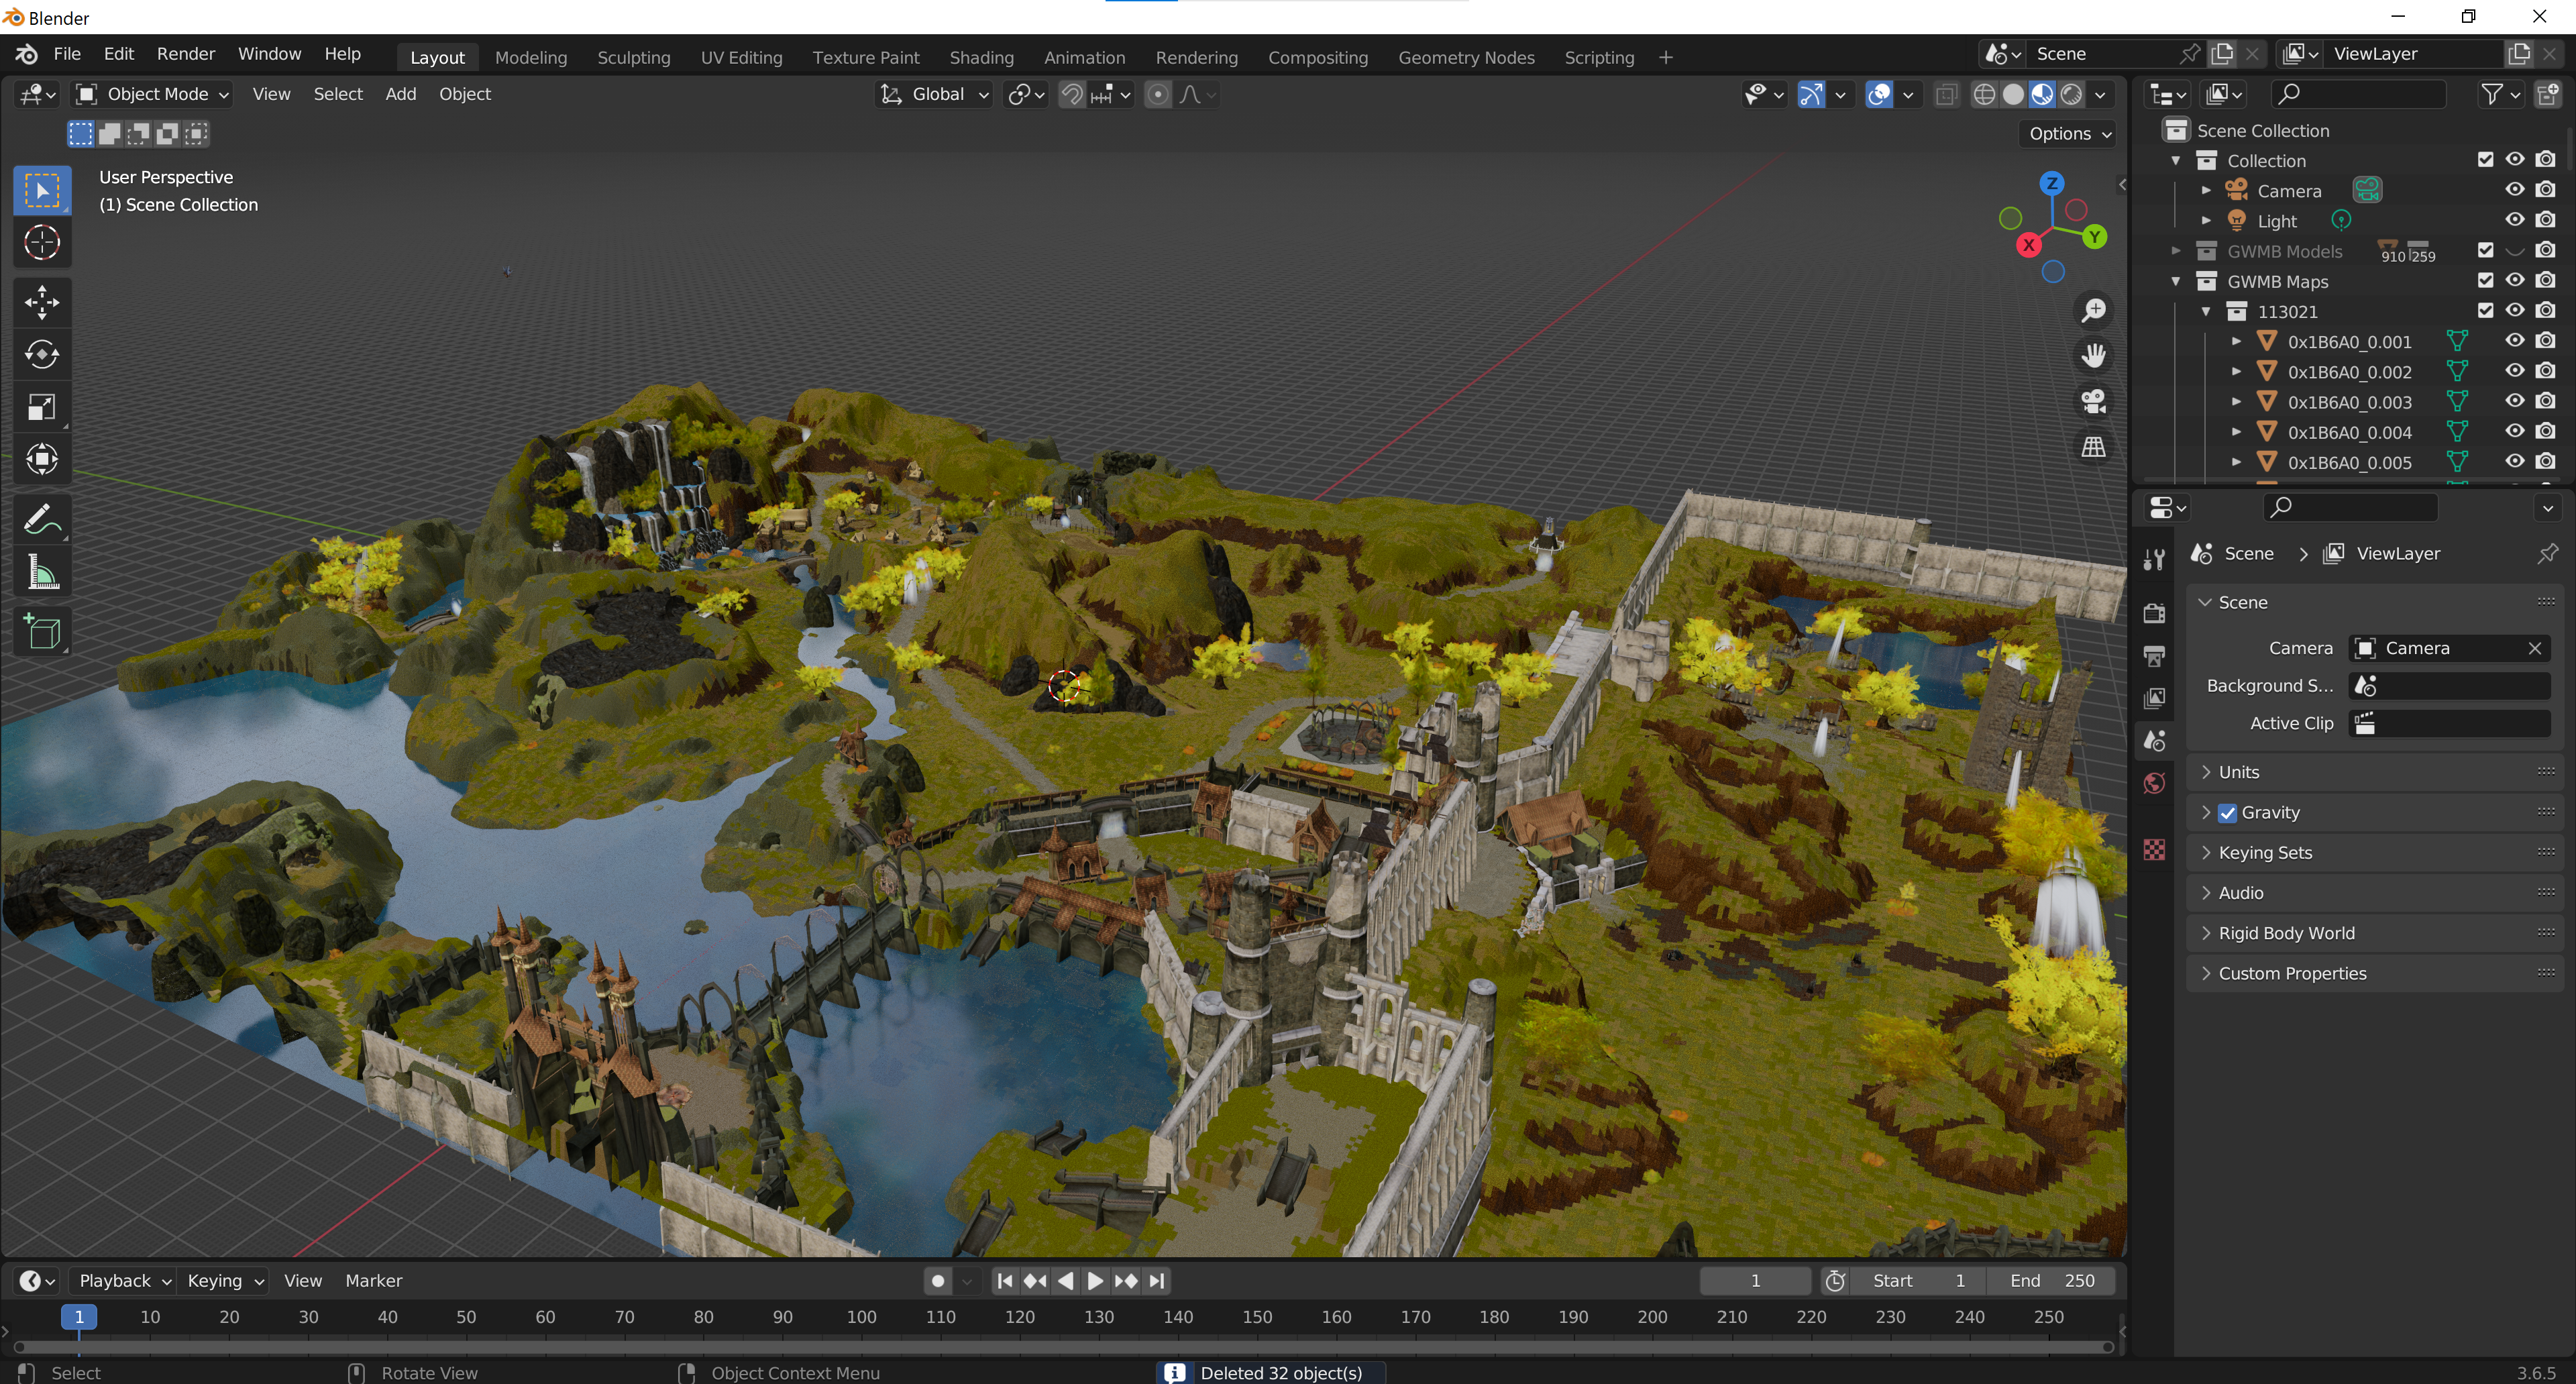The height and width of the screenshot is (1384, 2576).
Task: Uncheck the Gravity checkbox
Action: pos(2227,813)
